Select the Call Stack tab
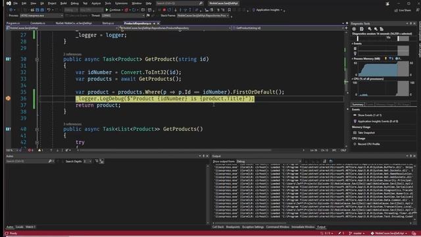 pyautogui.click(x=218, y=227)
